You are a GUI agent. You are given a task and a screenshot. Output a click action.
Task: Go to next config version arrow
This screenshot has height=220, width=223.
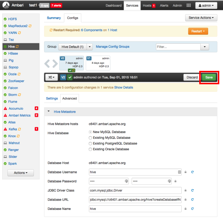coord(55,64)
